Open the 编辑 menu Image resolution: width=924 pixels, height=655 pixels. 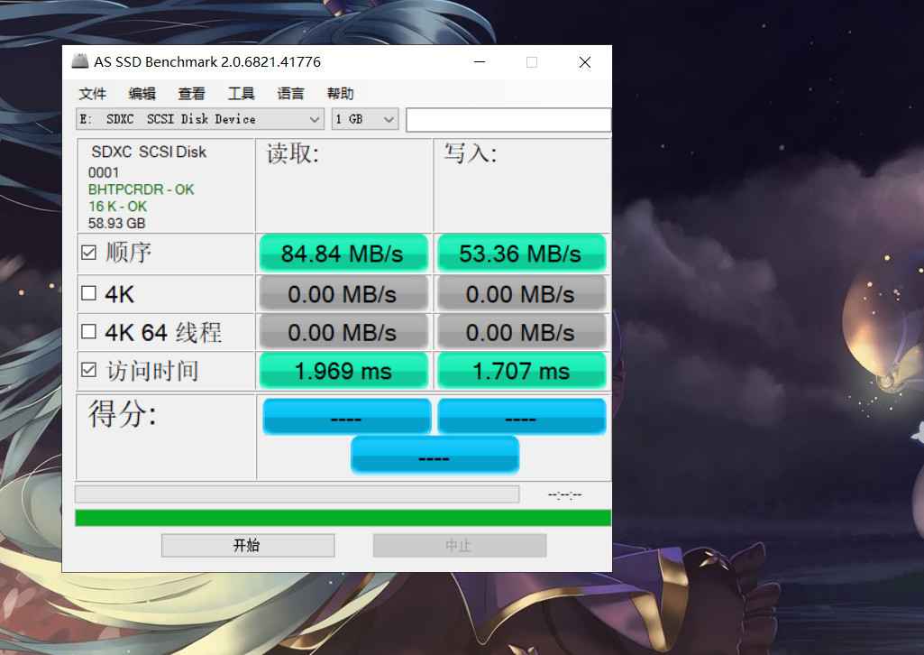tap(142, 94)
